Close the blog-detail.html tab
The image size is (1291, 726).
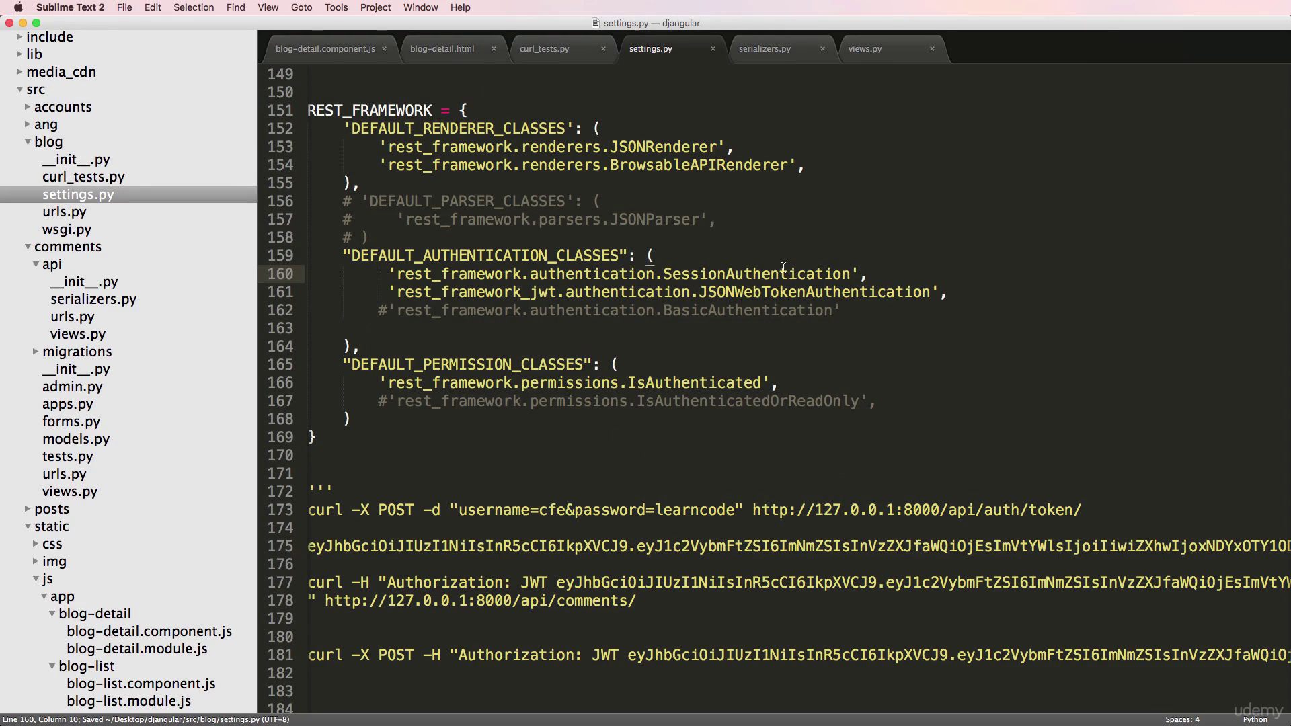(x=494, y=48)
